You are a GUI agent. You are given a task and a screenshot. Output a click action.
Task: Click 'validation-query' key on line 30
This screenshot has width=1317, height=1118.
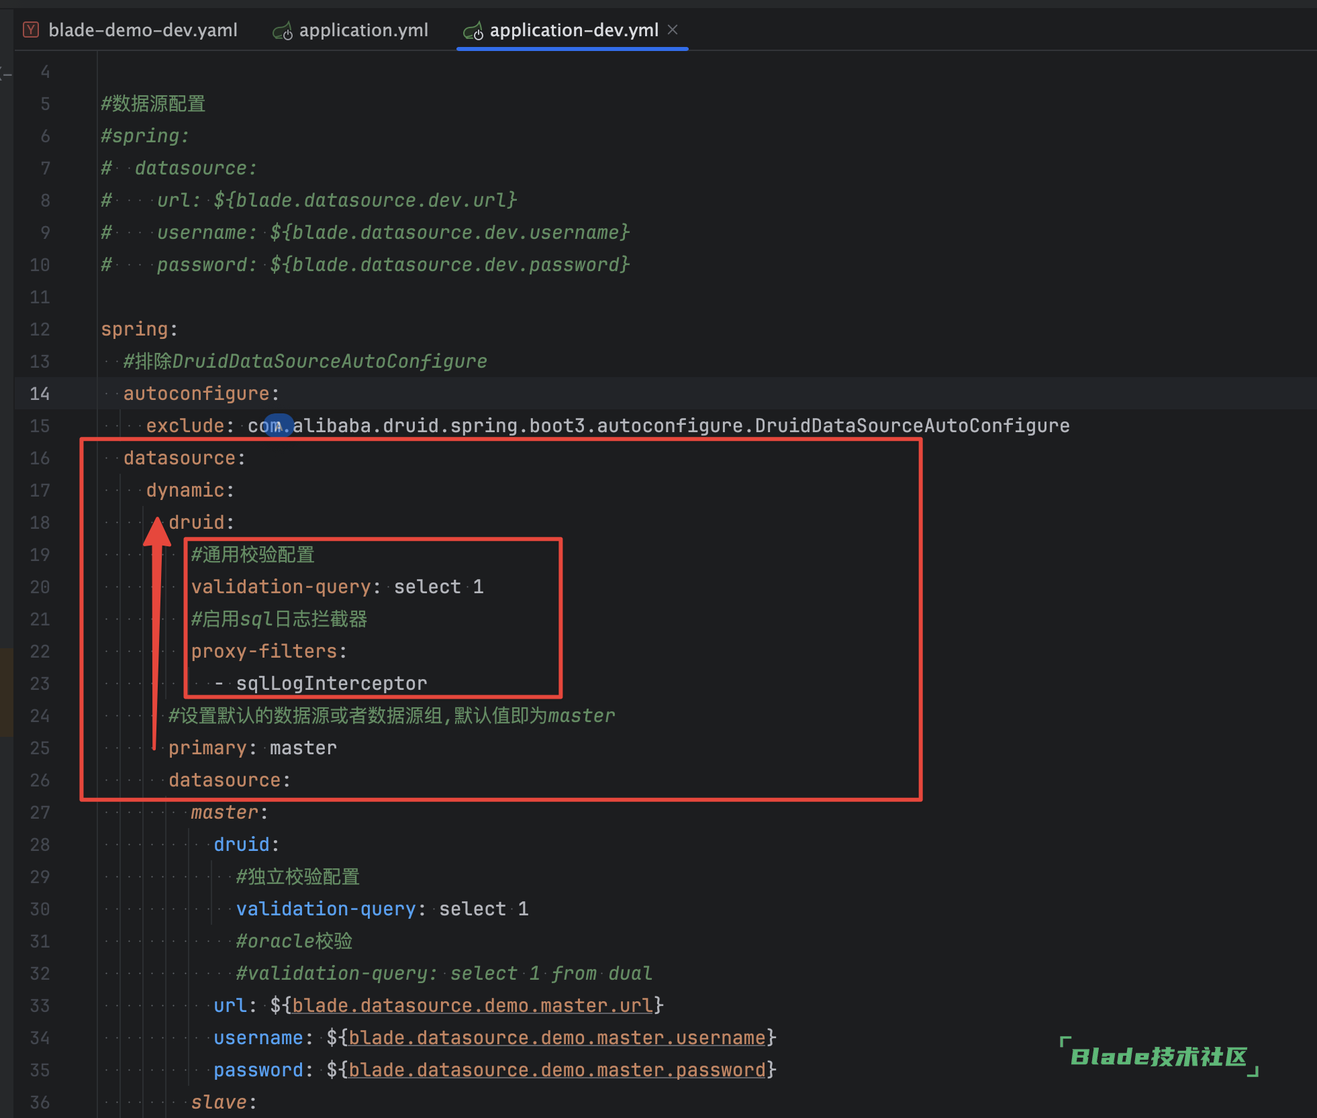coord(326,909)
